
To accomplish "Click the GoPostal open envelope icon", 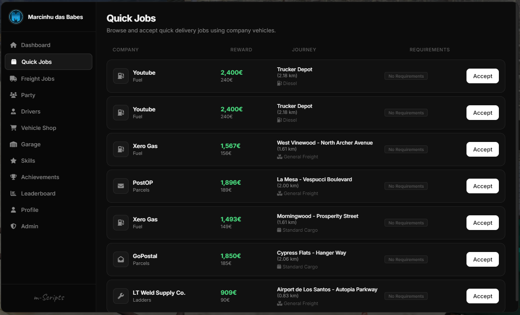I will [121, 259].
